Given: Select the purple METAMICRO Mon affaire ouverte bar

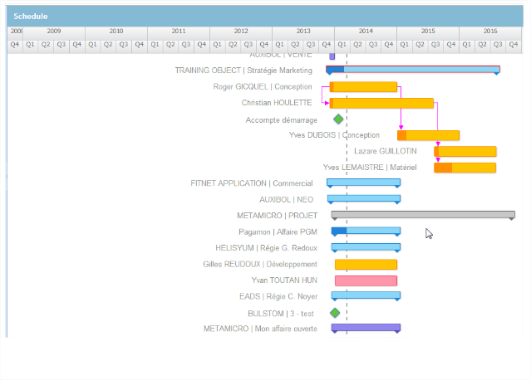Looking at the screenshot, I should (366, 328).
